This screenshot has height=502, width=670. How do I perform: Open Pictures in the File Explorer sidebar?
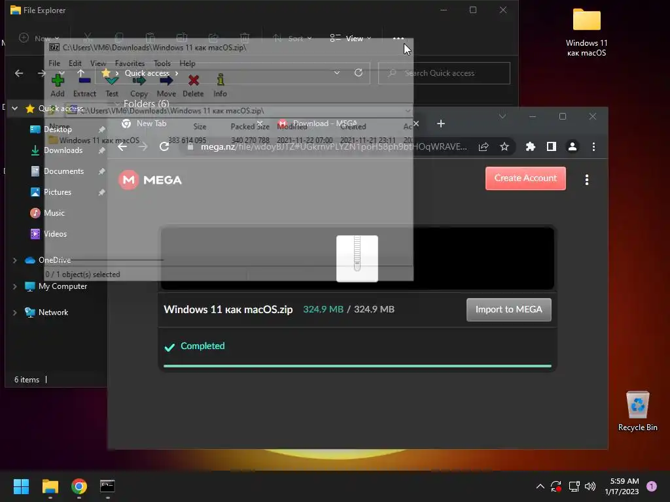pos(58,192)
